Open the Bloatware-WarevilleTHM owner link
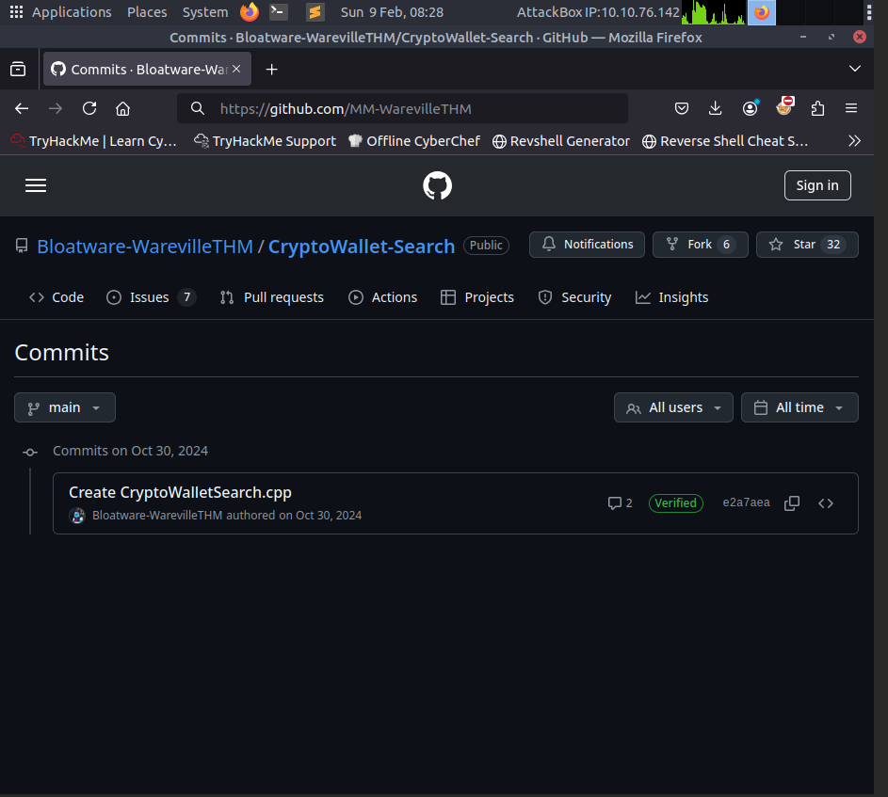The image size is (888, 797). (145, 247)
